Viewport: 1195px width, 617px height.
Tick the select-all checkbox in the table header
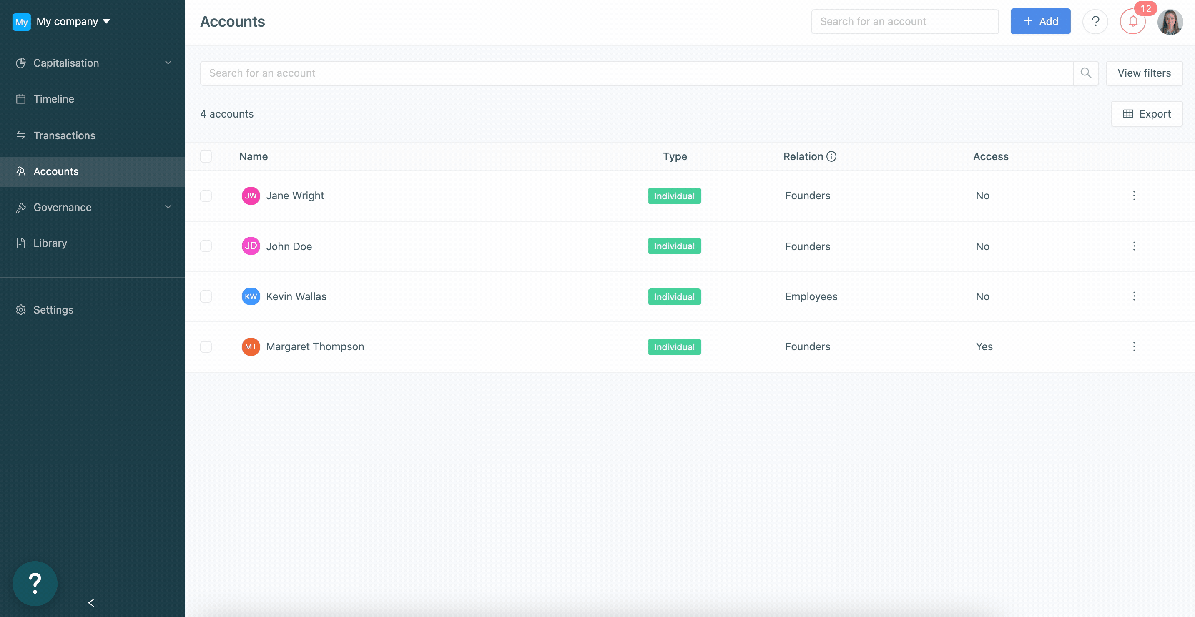coord(206,156)
